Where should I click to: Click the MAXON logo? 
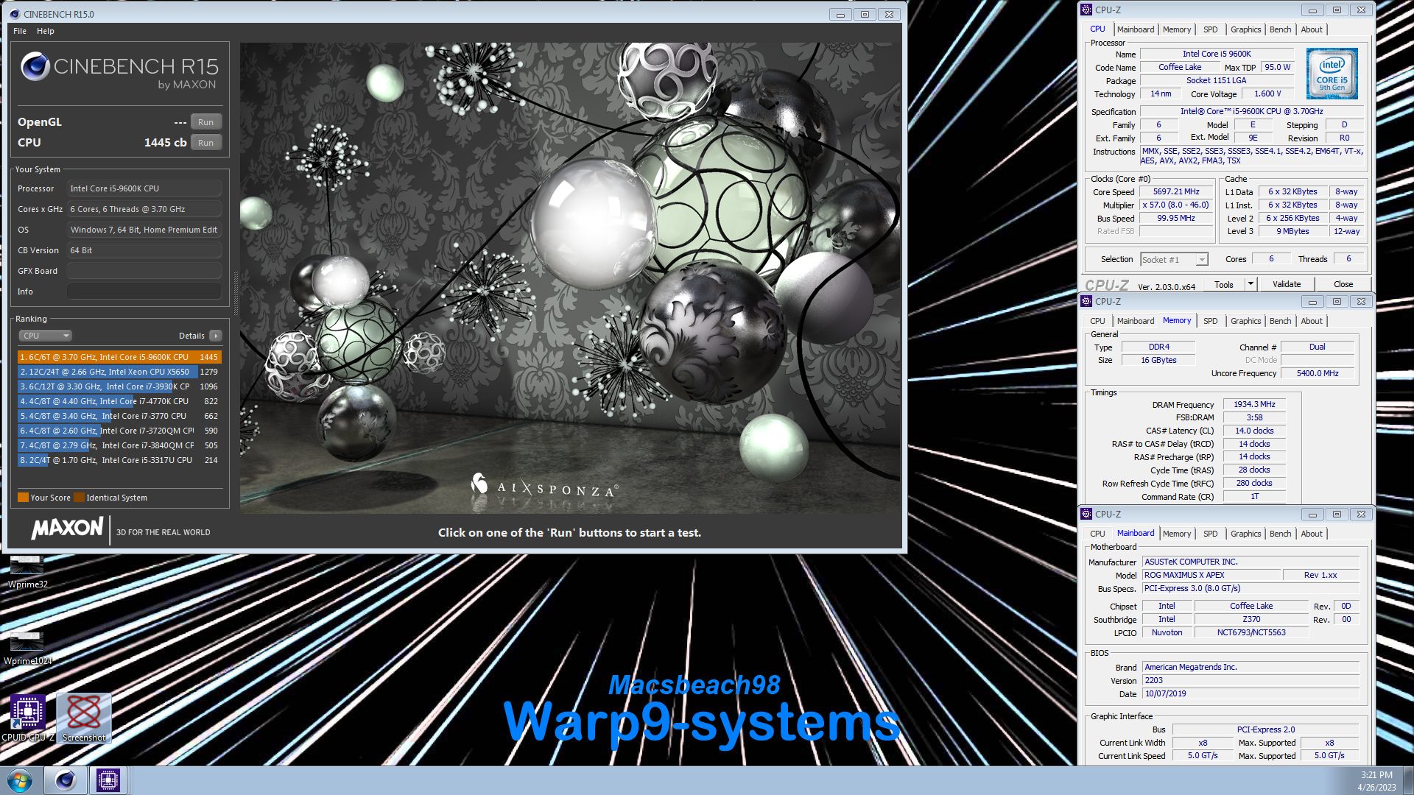pos(67,528)
